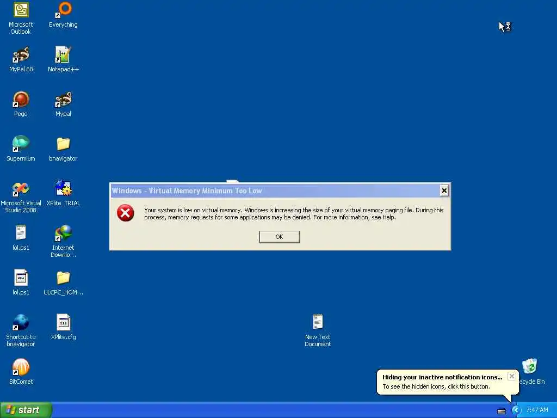Select the Microsoft Visual Studio 2008 icon
The image size is (557, 418).
click(21, 189)
